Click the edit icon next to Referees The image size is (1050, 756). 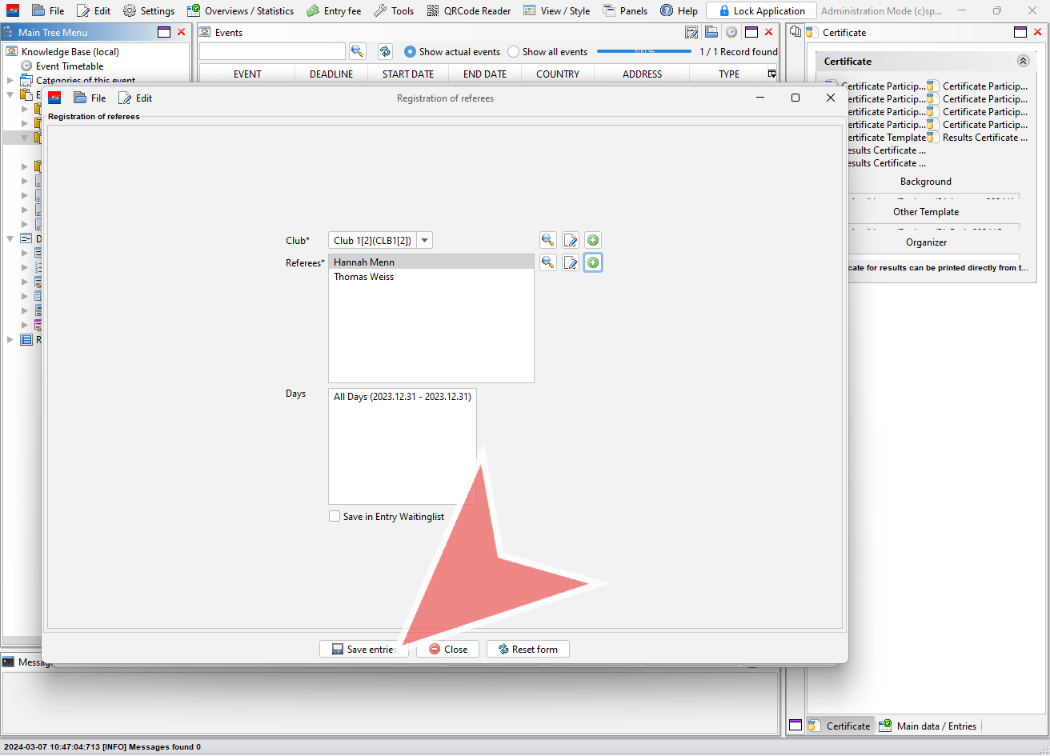[x=570, y=262]
